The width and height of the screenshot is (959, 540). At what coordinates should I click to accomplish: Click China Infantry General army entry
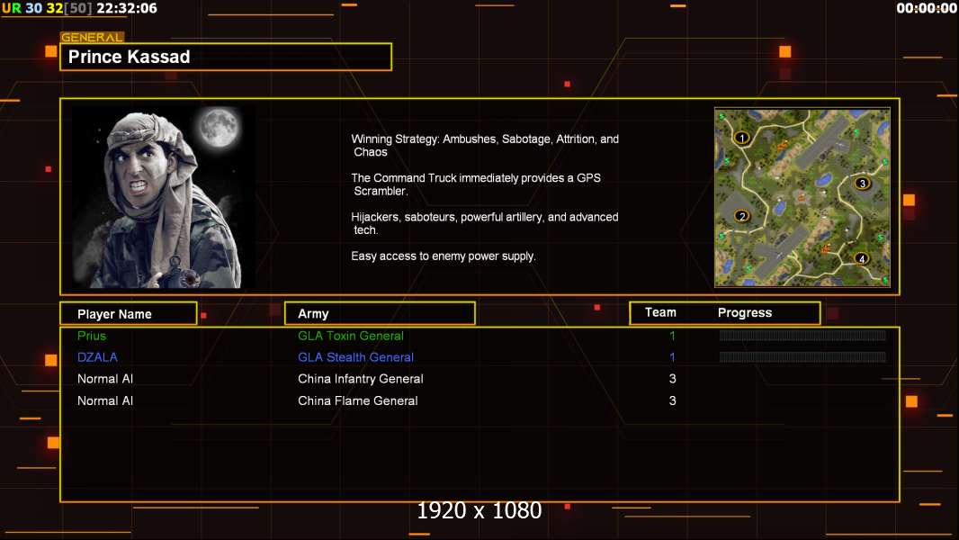tap(360, 379)
